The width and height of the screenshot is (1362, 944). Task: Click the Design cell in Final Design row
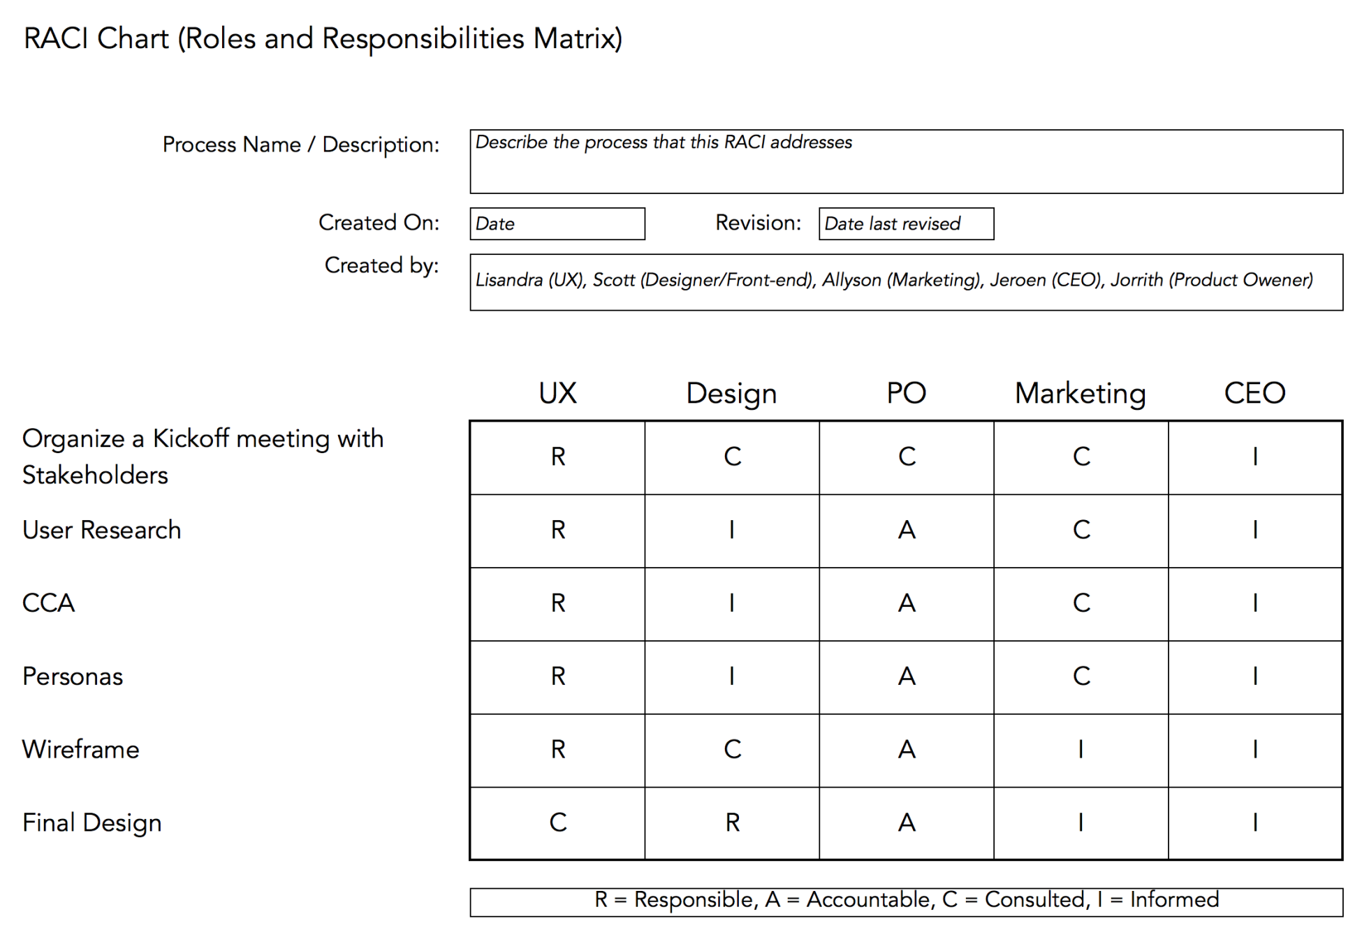(x=732, y=823)
